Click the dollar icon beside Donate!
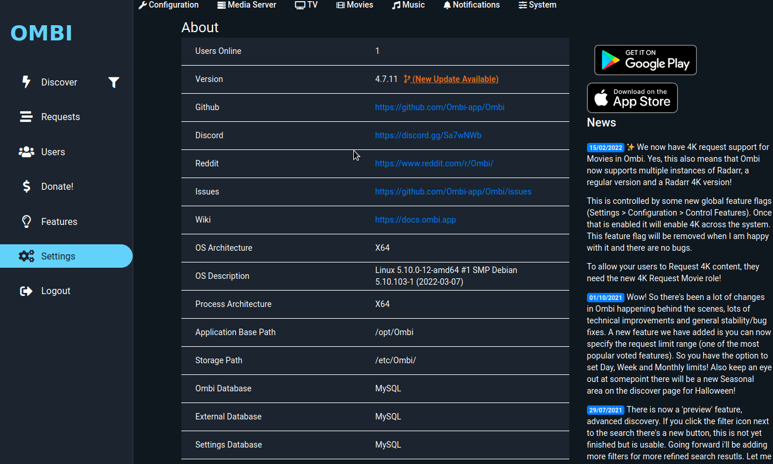 (26, 186)
